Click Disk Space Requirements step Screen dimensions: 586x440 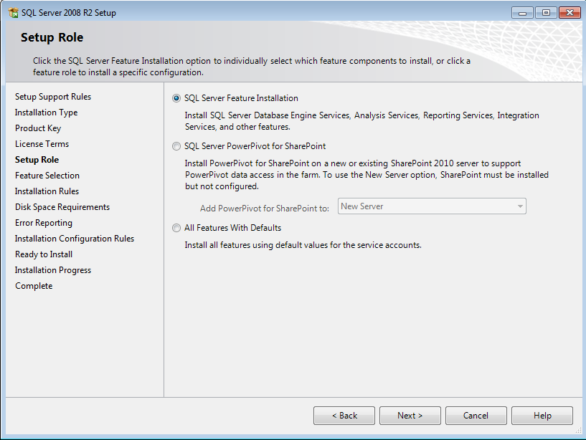[x=62, y=207]
